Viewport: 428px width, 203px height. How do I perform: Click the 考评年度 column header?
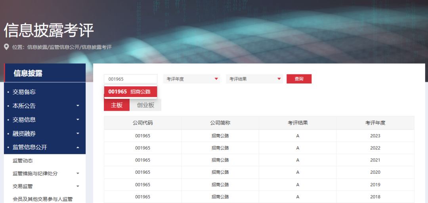(375, 123)
